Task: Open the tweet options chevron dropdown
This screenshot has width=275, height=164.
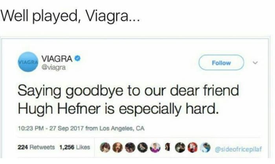Action: (x=255, y=62)
